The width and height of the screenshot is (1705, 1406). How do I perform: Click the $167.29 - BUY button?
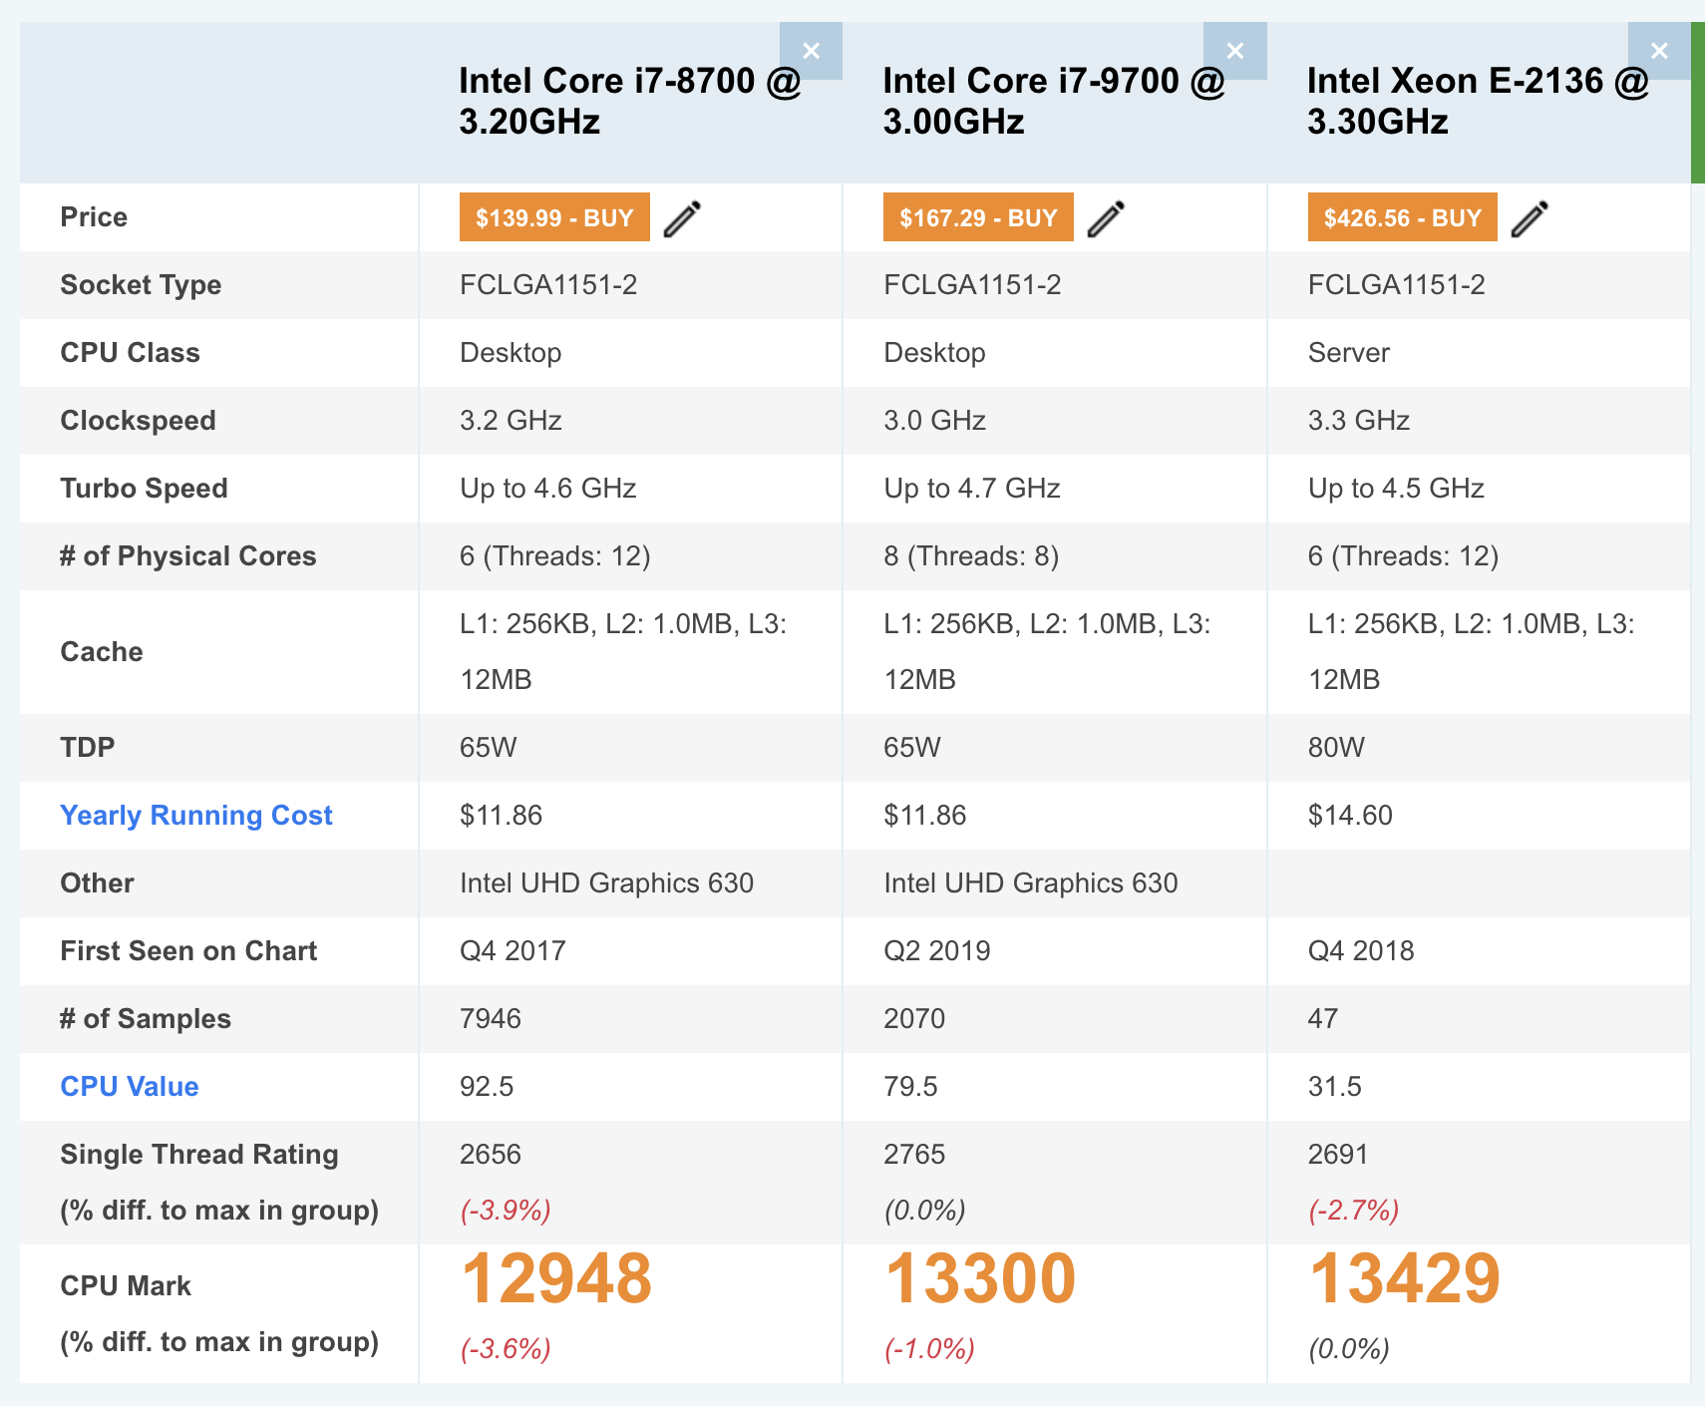tap(978, 217)
